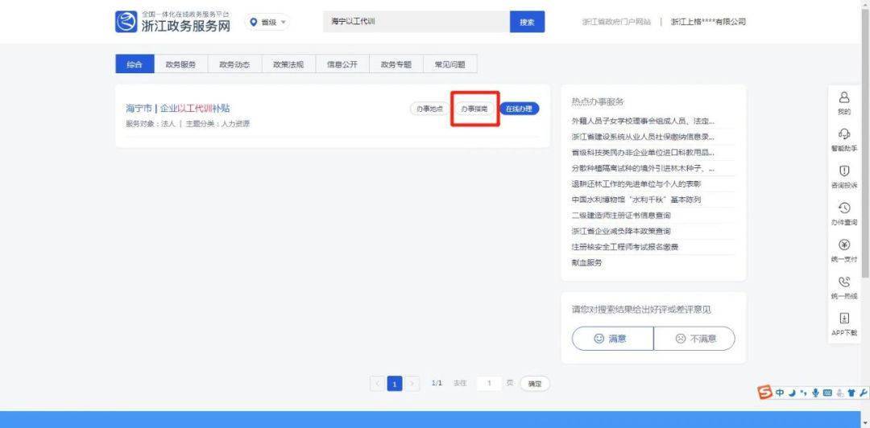Screen dimensions: 870x428
Task: Click the 浙江上格****有限公司 account name
Action: (x=709, y=23)
